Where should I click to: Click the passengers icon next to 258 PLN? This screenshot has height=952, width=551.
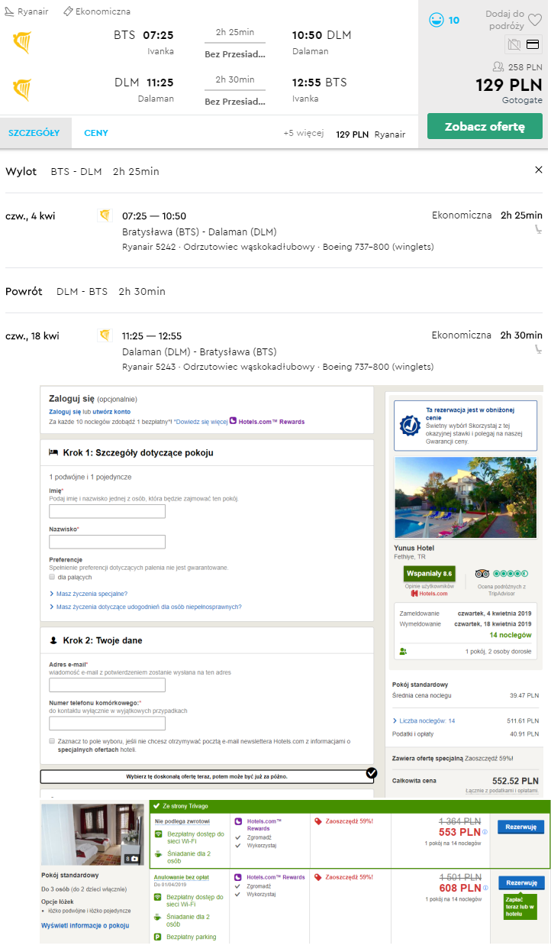click(499, 67)
